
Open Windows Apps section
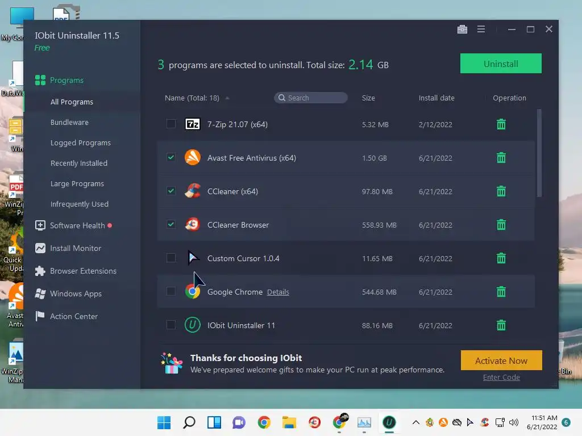68,294
